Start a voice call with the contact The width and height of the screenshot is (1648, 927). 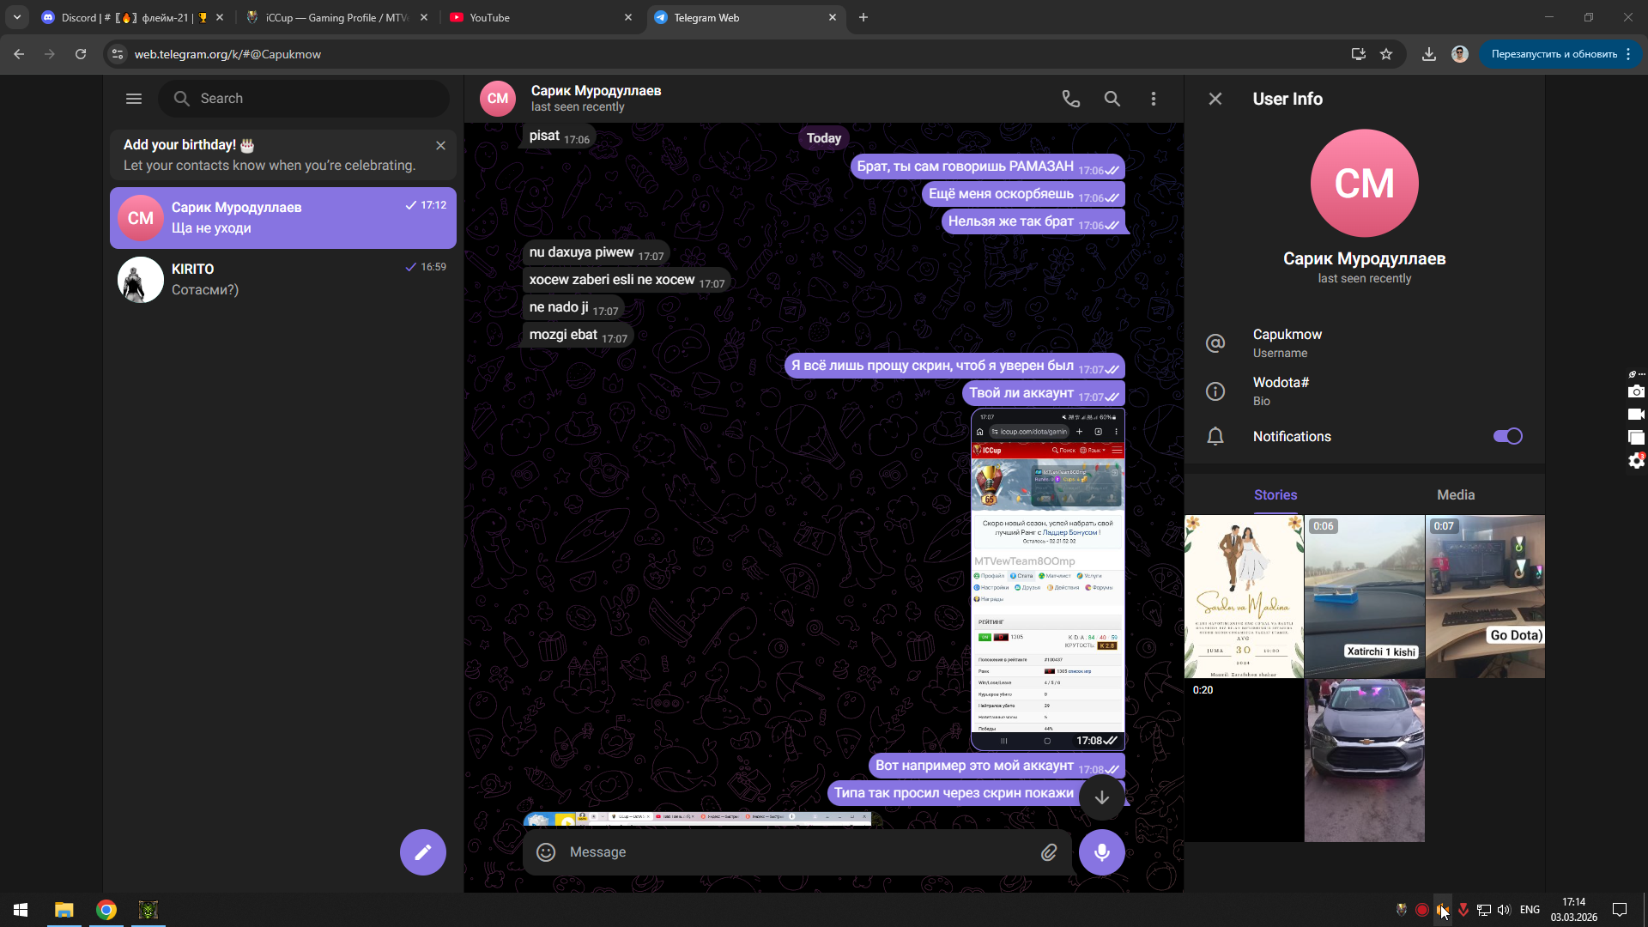pos(1070,99)
